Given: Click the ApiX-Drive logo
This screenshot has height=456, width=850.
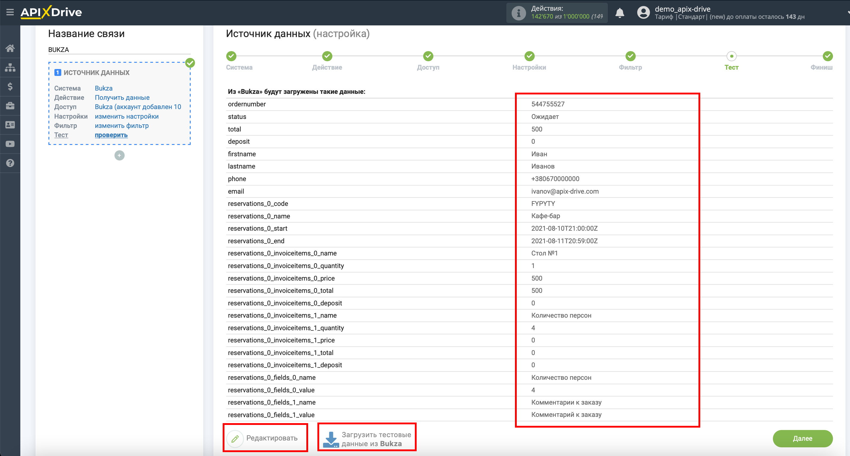Looking at the screenshot, I should [x=51, y=12].
